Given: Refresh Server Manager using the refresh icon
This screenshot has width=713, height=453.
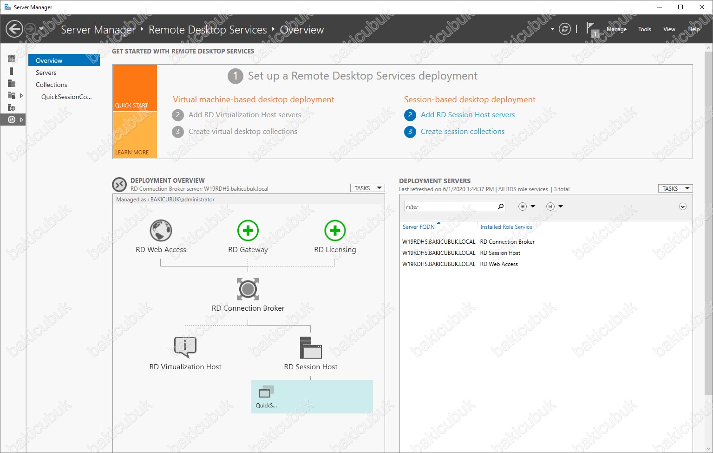Looking at the screenshot, I should click(564, 29).
